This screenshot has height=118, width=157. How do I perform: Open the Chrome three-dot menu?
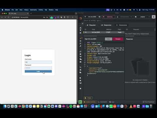pos(76,17)
